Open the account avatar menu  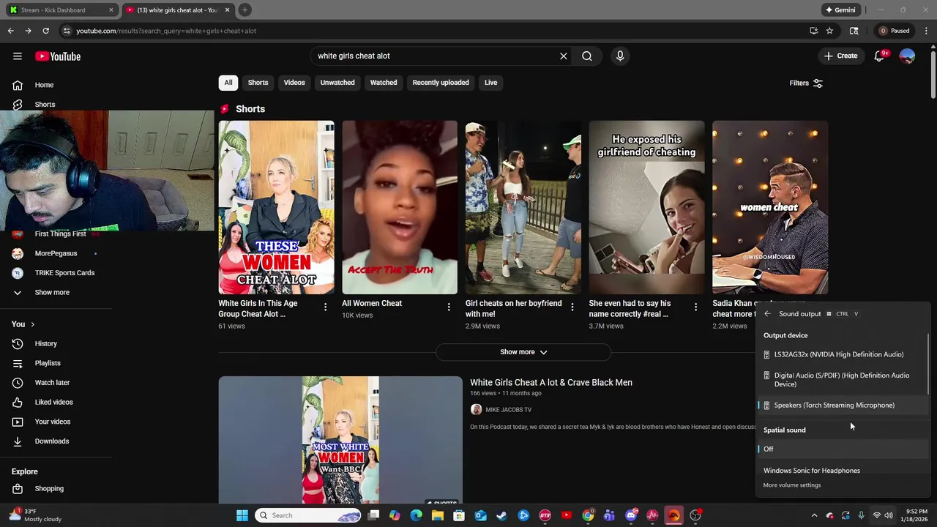coord(907,56)
